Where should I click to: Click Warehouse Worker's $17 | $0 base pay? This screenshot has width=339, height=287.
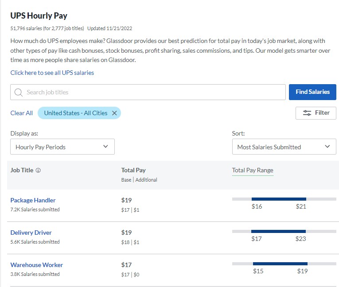pos(130,275)
